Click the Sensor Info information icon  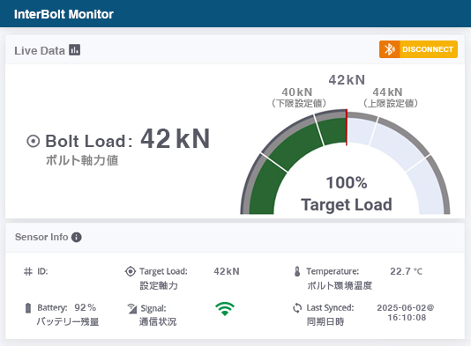click(x=77, y=237)
